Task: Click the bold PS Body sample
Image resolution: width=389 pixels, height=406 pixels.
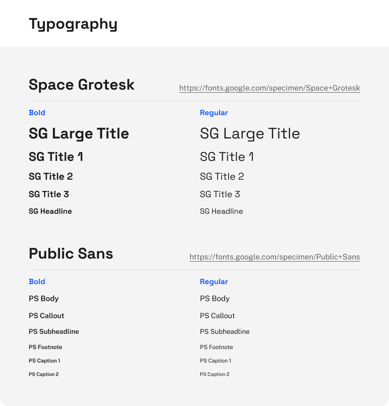Action: coord(43,298)
